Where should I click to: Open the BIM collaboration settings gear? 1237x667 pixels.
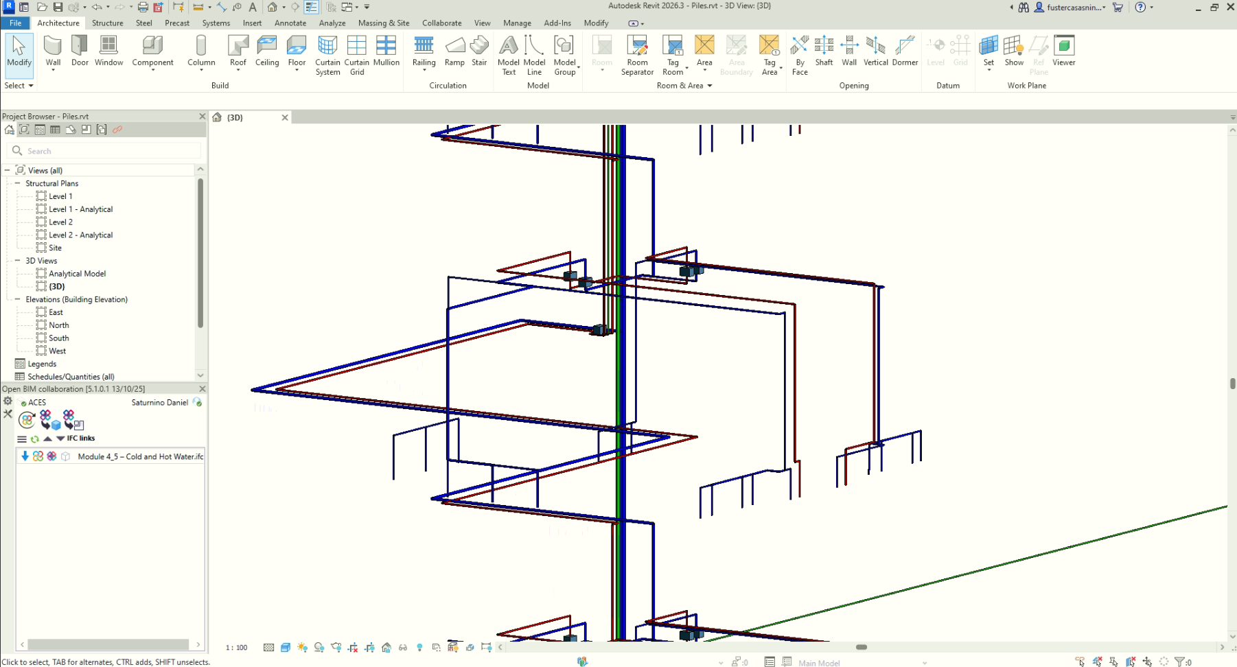(x=8, y=401)
